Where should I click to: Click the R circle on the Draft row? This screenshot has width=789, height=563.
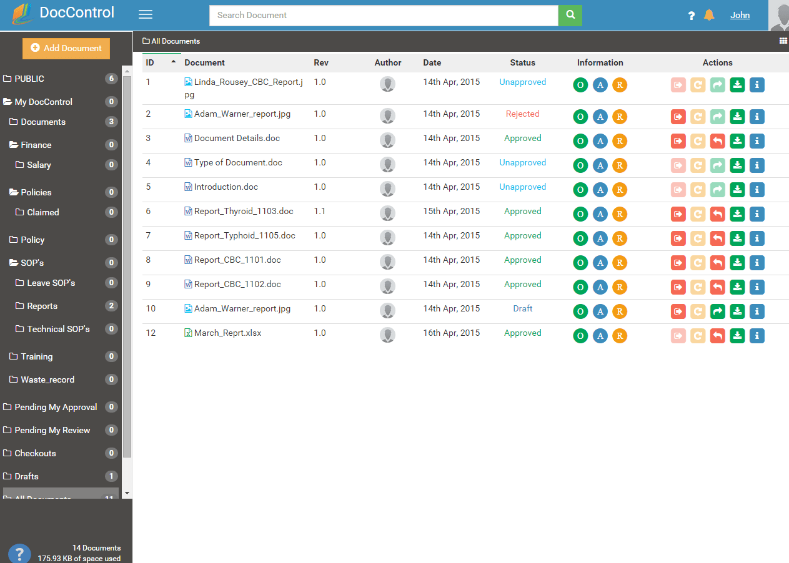point(619,311)
